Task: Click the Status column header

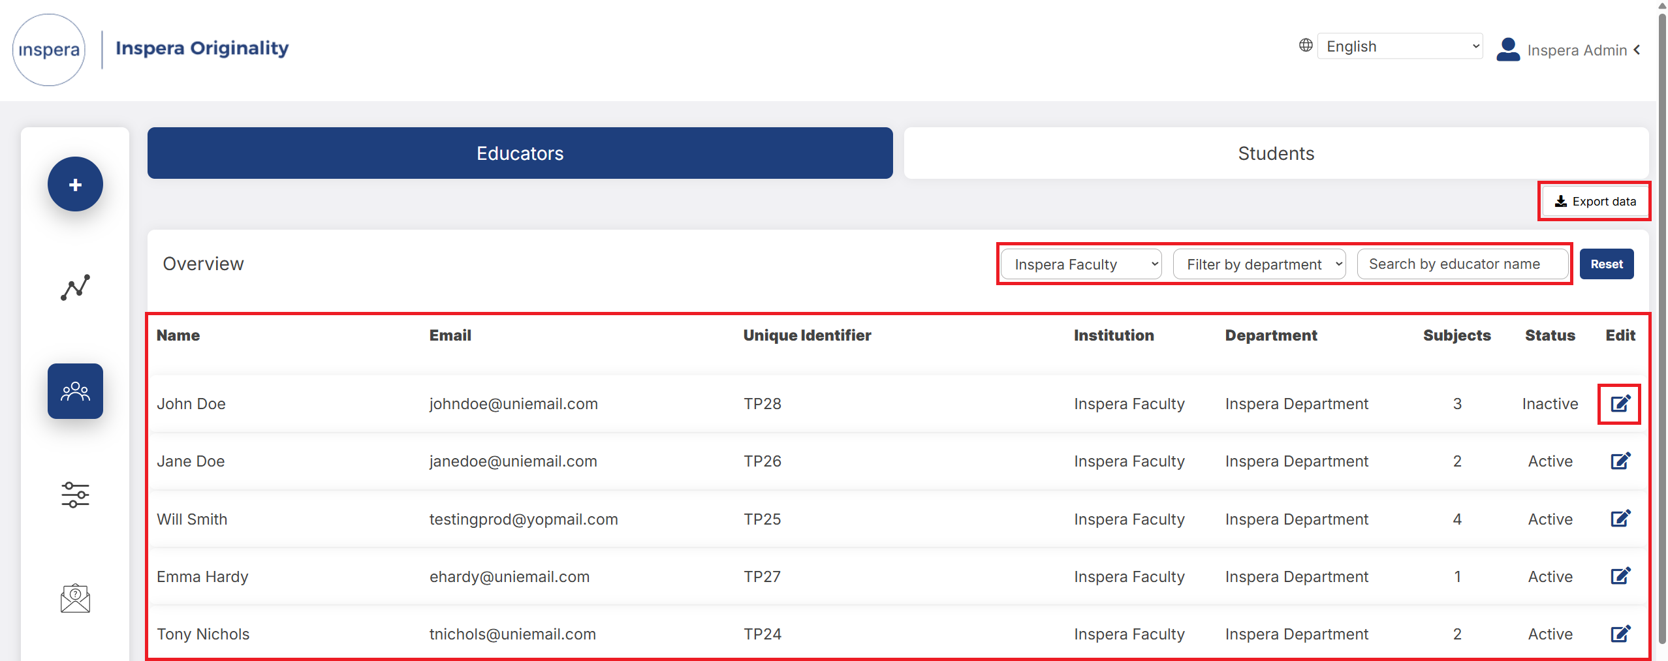Action: (x=1550, y=335)
